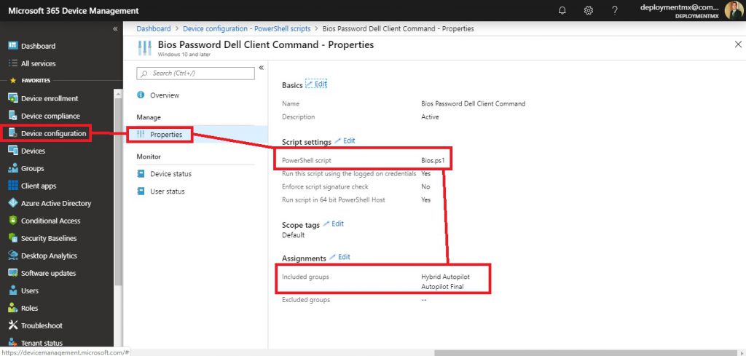This screenshot has height=356, width=746.
Task: Open Device enrollment in sidebar
Action: (49, 98)
